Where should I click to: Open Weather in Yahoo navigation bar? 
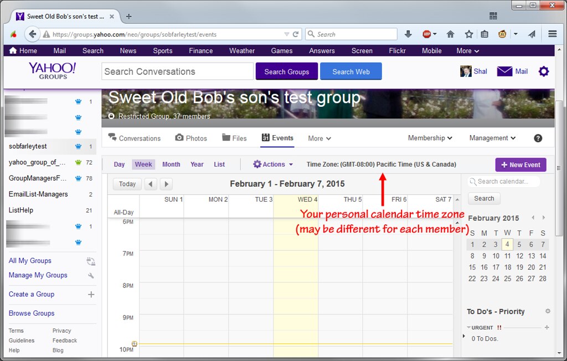click(242, 50)
